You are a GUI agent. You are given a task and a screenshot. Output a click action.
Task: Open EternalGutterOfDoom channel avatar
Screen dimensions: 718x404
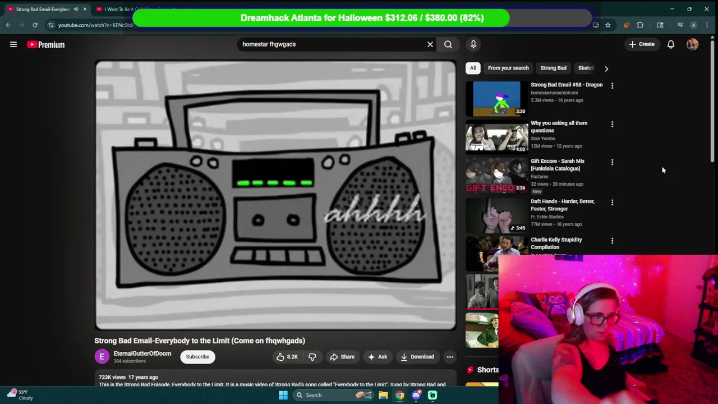pos(102,357)
